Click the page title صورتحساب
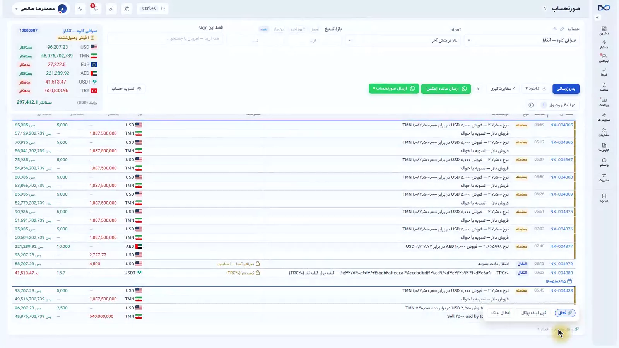 566,9
